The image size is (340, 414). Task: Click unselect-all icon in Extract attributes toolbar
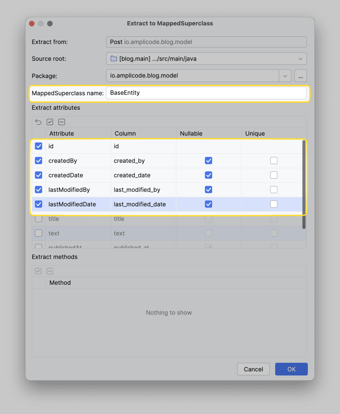point(62,122)
